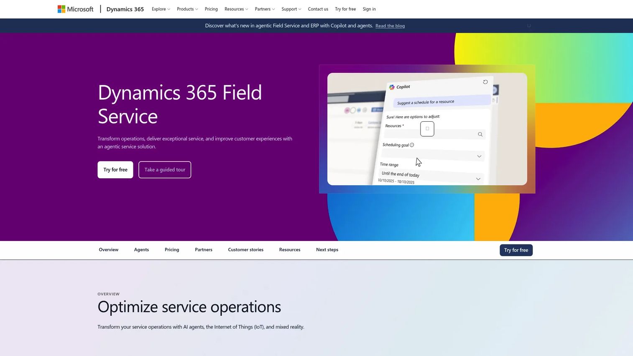
Task: Jump to the Next steps tab
Action: coord(327,250)
